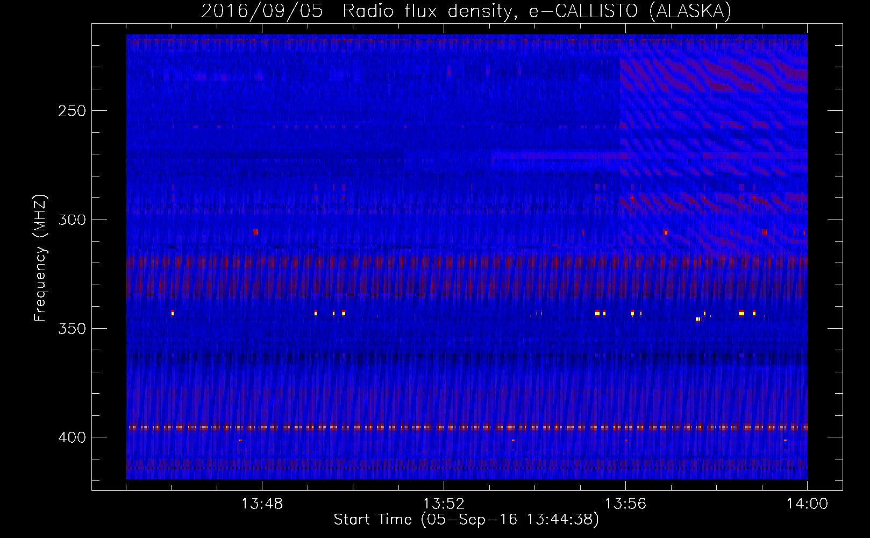Click the 13:52 time tick label
This screenshot has height=538, width=870.
[444, 504]
